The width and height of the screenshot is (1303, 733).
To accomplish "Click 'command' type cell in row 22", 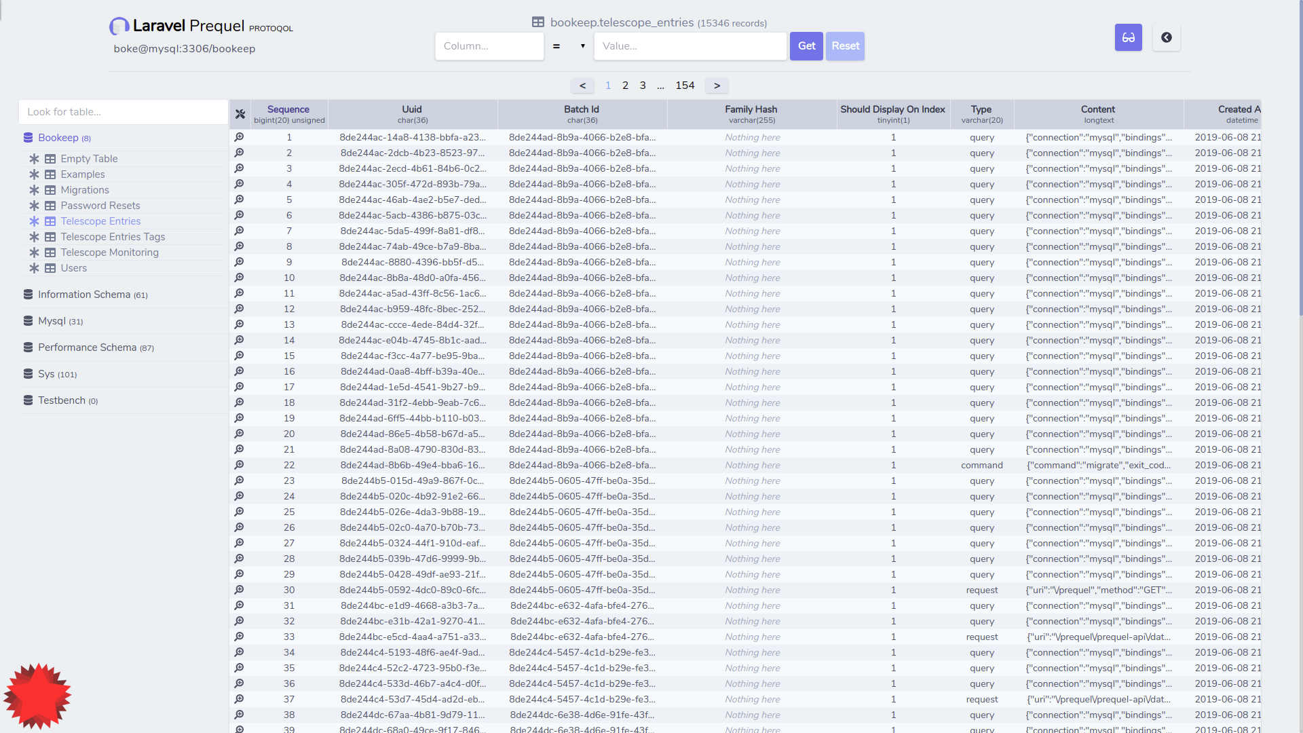I will tap(981, 465).
